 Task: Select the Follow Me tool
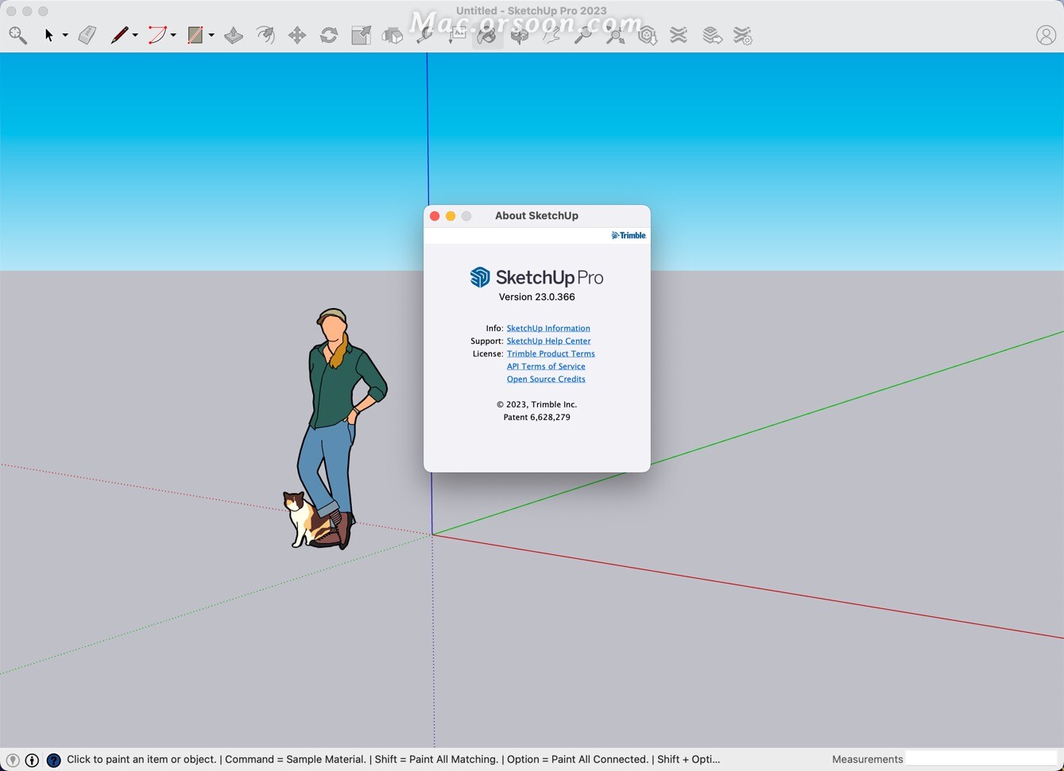tap(265, 35)
